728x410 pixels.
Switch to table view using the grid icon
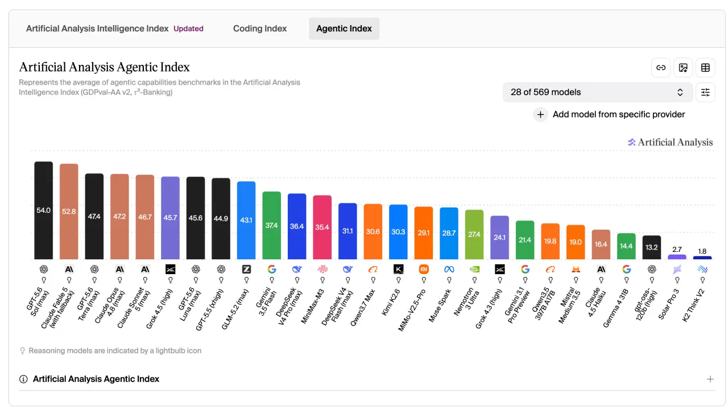click(705, 68)
